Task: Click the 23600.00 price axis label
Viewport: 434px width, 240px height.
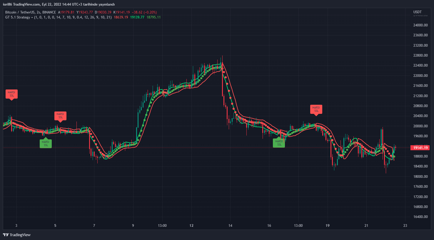Action: tap(420, 35)
